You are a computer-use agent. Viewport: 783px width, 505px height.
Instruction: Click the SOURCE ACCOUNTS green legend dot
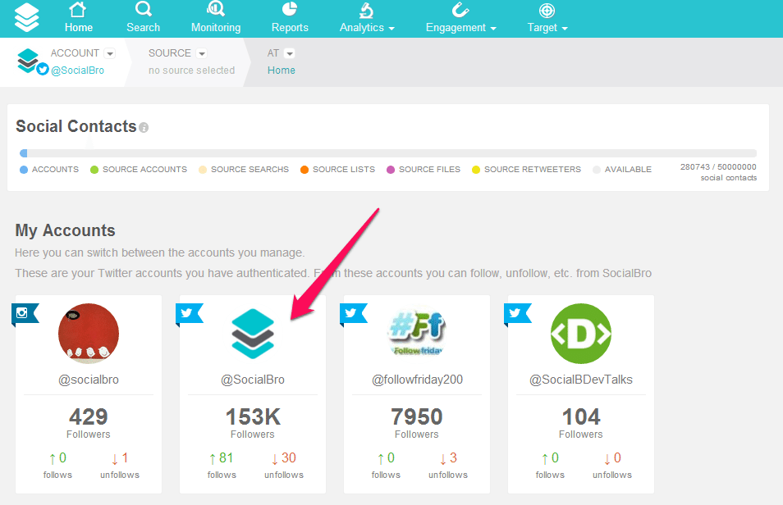coord(94,170)
